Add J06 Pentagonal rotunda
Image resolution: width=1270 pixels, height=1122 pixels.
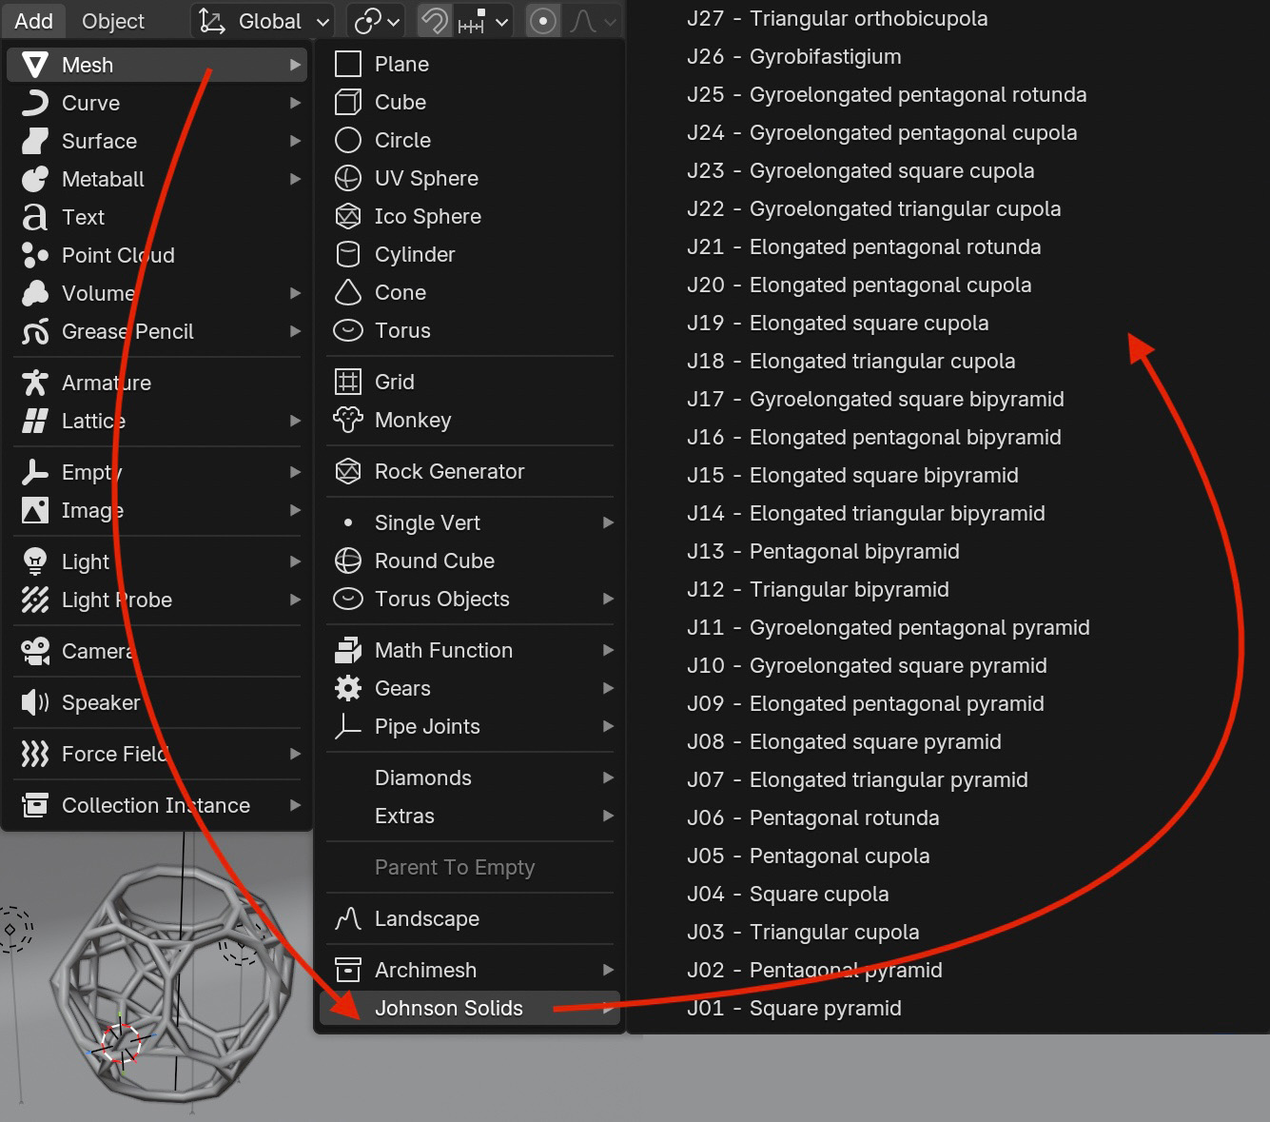tap(813, 817)
